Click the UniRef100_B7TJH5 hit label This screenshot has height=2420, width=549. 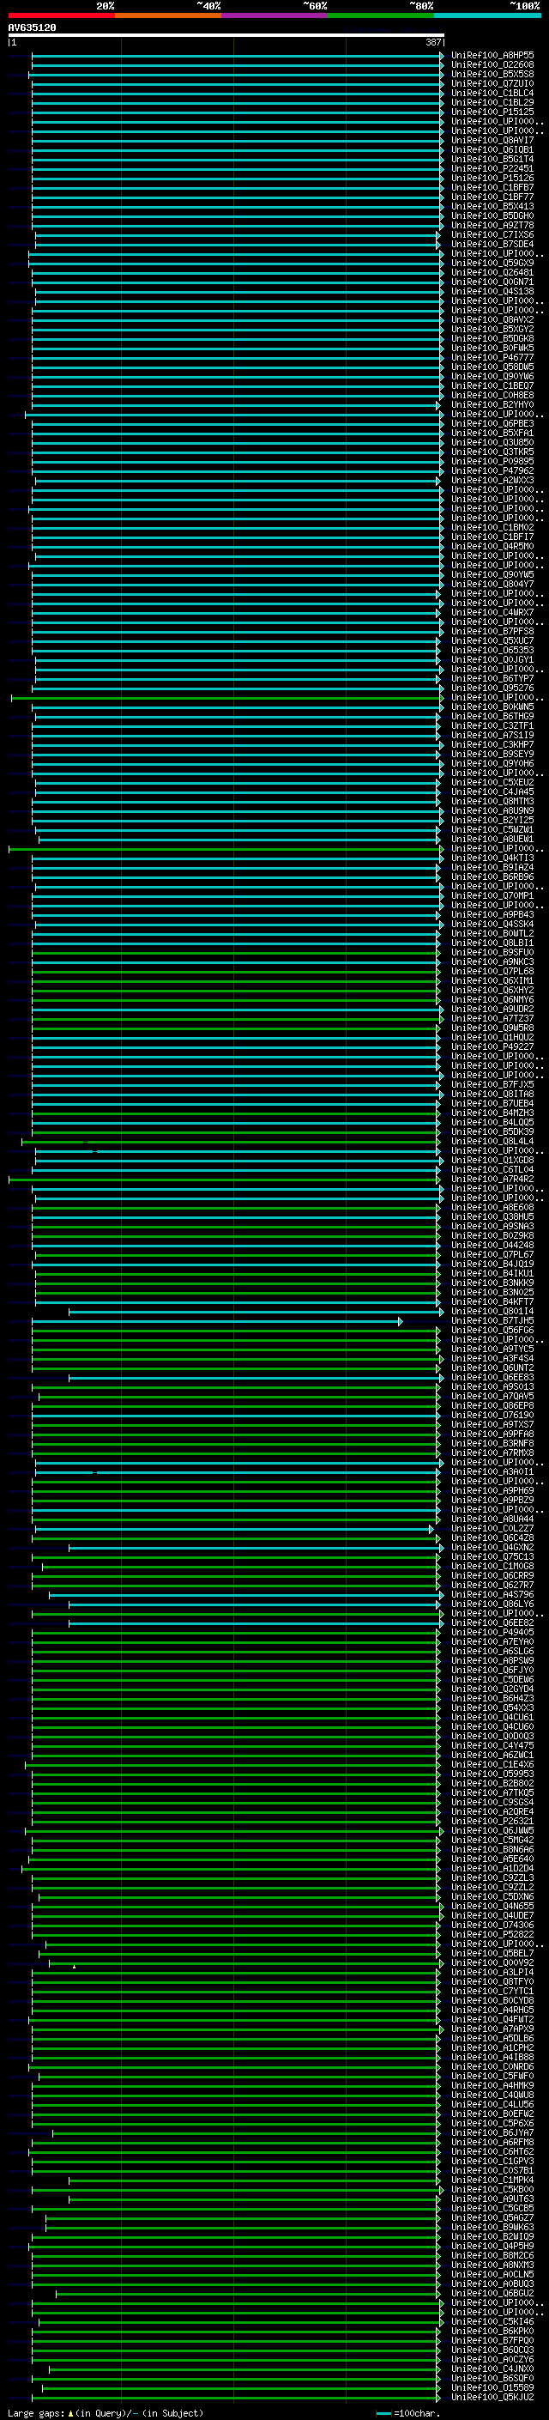(x=492, y=1321)
